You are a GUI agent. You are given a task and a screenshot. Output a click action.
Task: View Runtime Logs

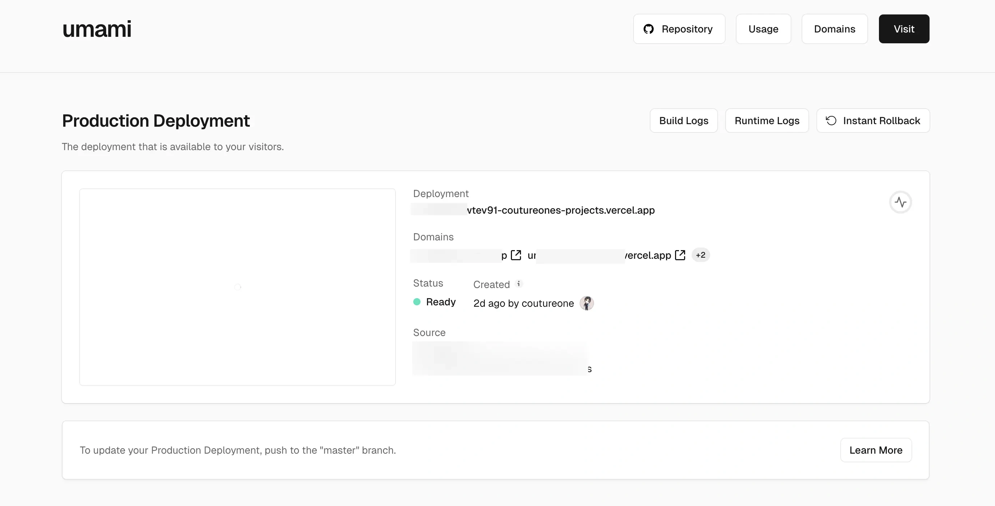pos(767,121)
